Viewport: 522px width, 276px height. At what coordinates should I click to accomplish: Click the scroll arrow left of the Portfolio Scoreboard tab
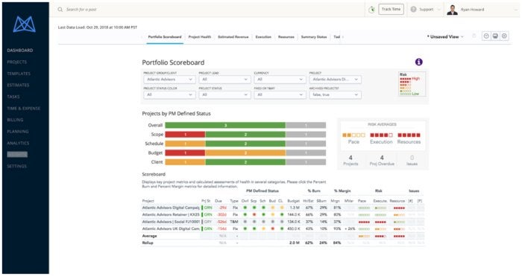pos(142,37)
